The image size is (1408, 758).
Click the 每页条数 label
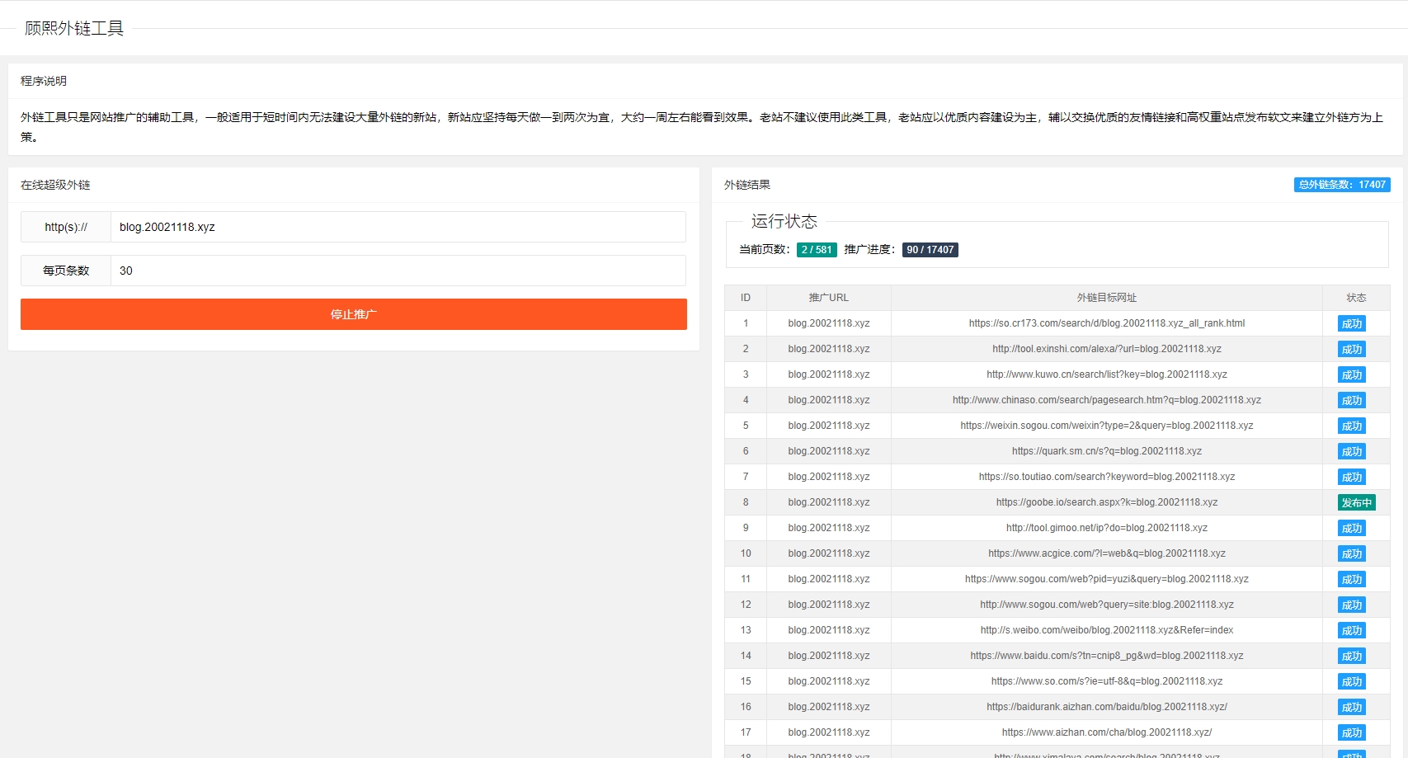[x=66, y=271]
